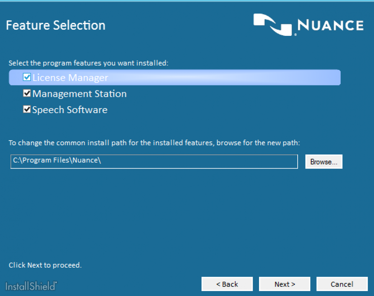Click Next to proceed with installation

click(284, 284)
